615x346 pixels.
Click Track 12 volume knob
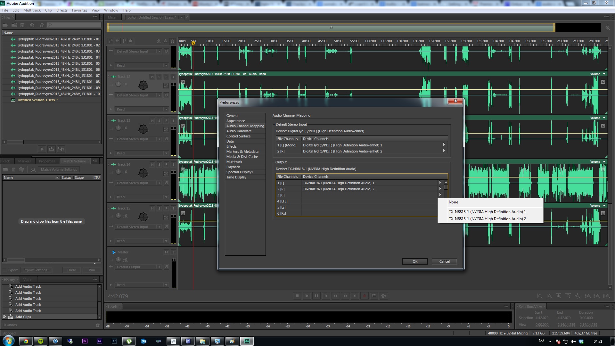(x=118, y=84)
